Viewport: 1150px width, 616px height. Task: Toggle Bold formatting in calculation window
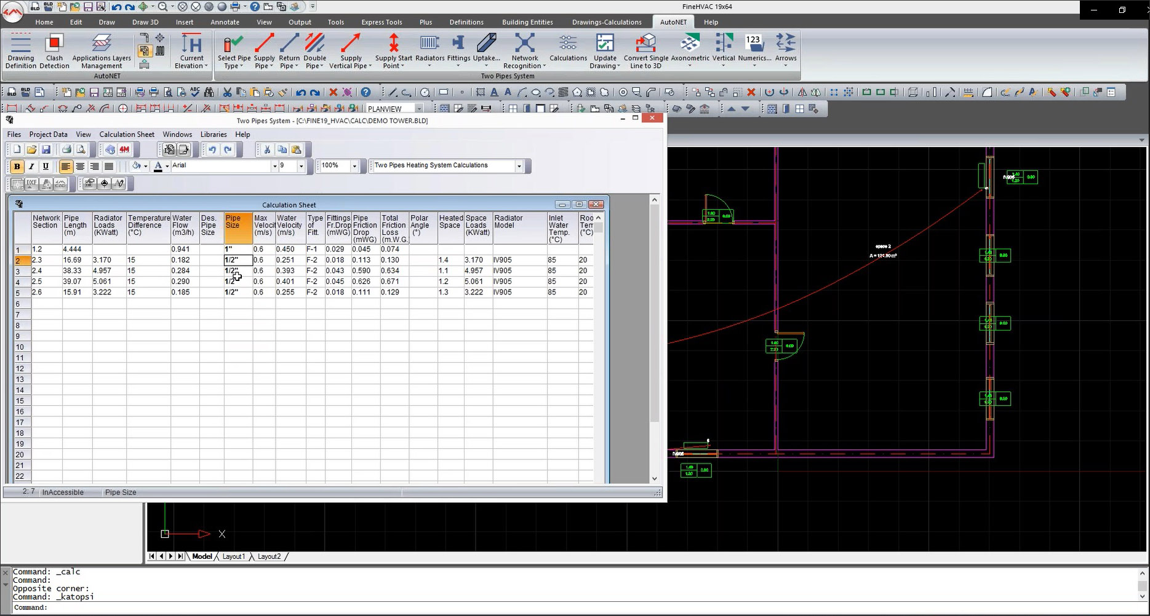17,167
